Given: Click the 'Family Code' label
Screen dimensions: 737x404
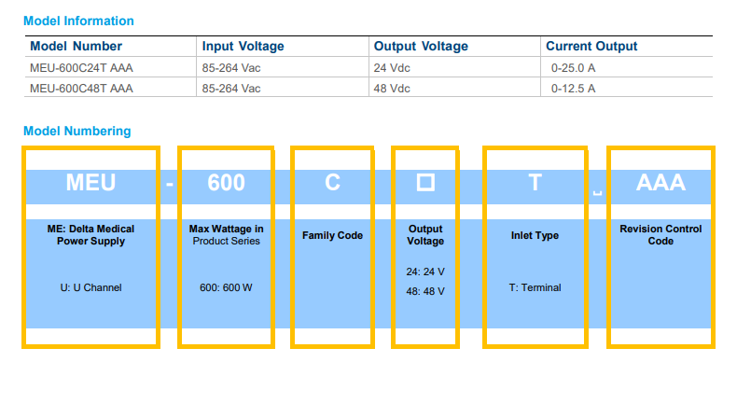Looking at the screenshot, I should (x=332, y=235).
